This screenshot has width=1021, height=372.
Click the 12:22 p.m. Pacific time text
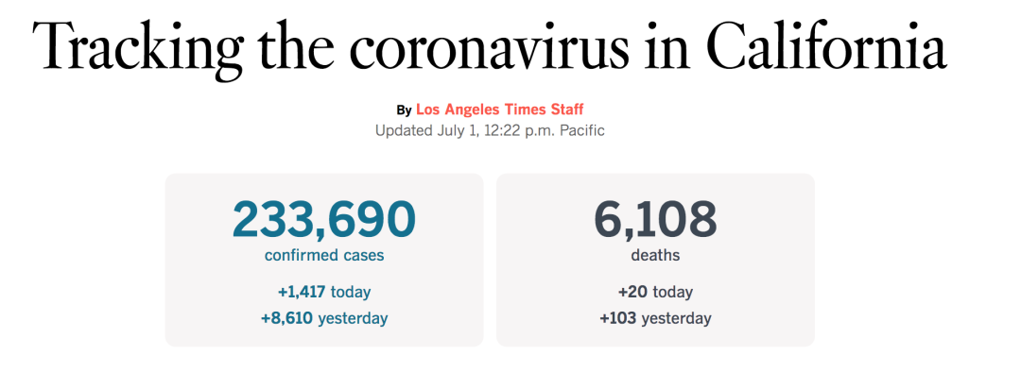click(545, 130)
